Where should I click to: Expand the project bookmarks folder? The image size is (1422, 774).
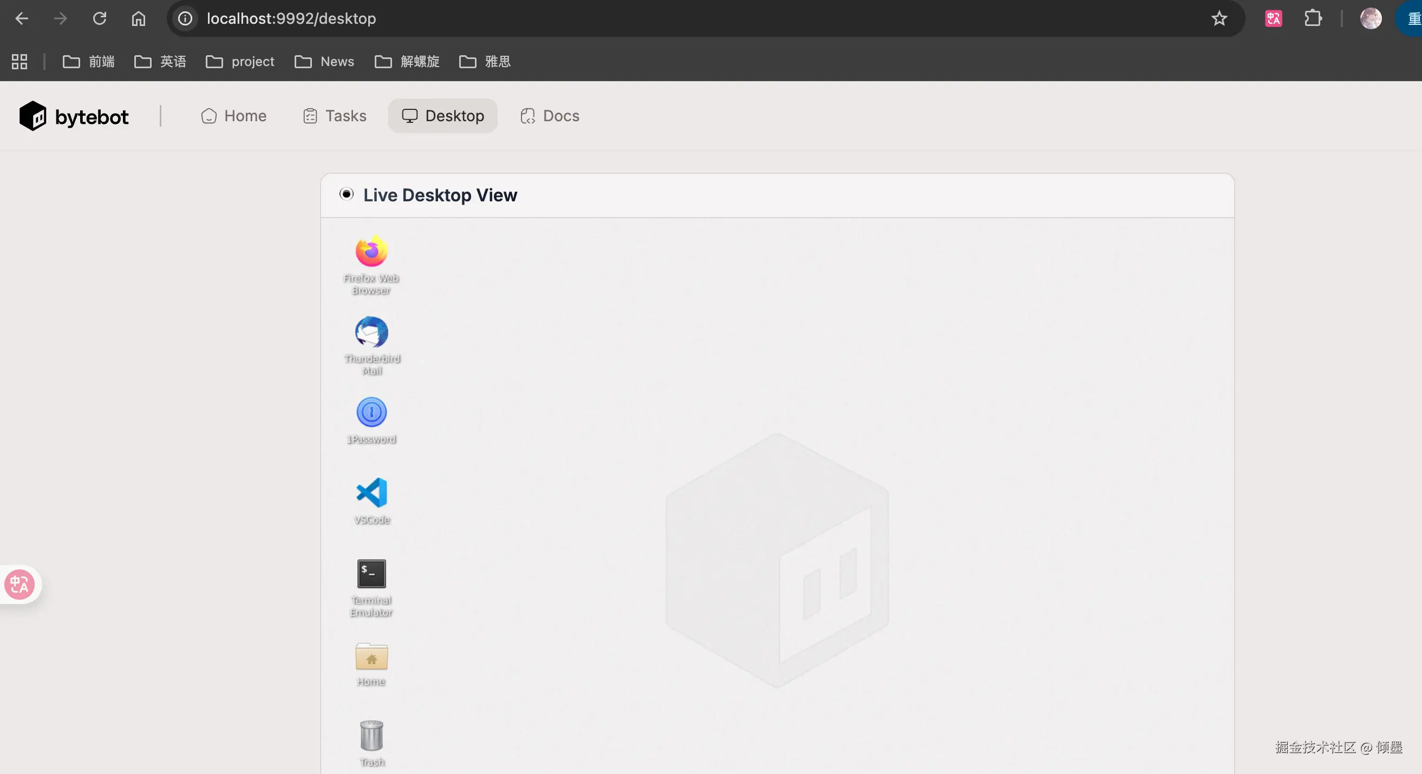coord(240,62)
